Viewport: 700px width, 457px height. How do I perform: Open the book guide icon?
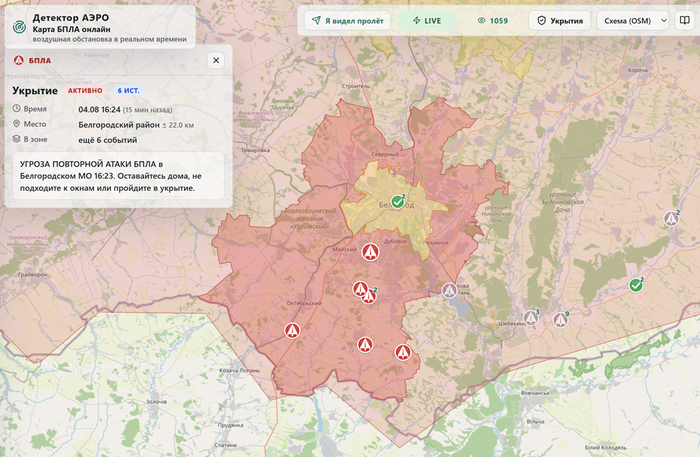[684, 20]
